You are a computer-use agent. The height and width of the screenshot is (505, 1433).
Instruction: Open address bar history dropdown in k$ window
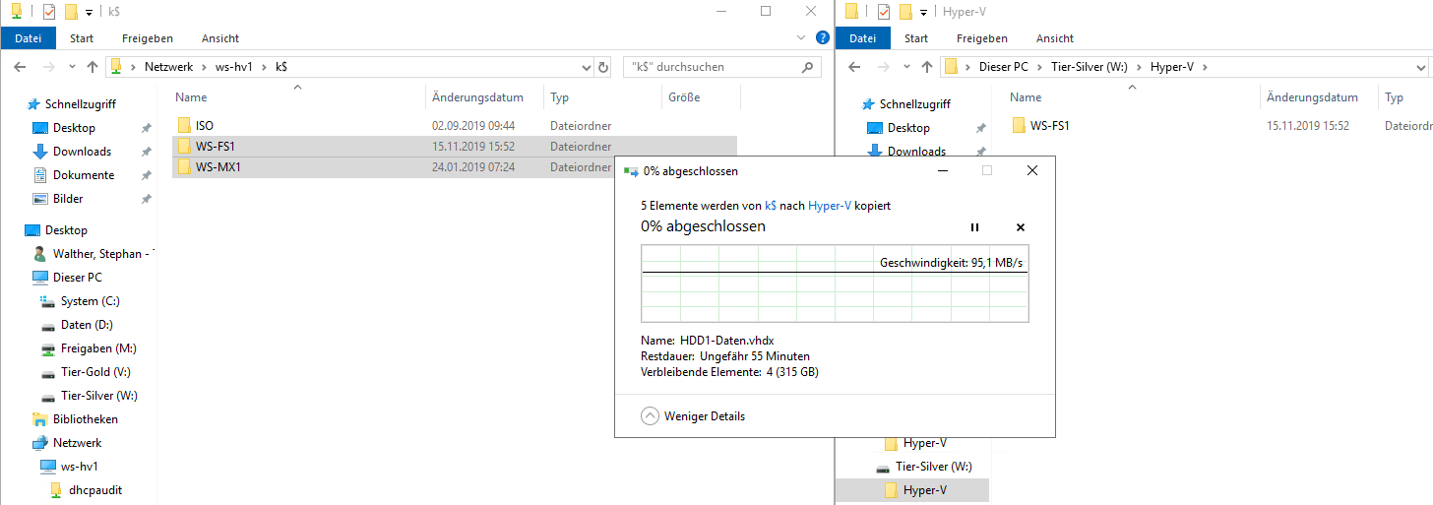tap(587, 67)
